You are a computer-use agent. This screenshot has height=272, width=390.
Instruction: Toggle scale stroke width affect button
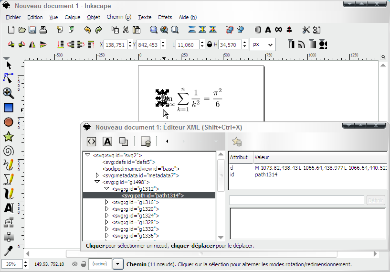tap(291, 44)
